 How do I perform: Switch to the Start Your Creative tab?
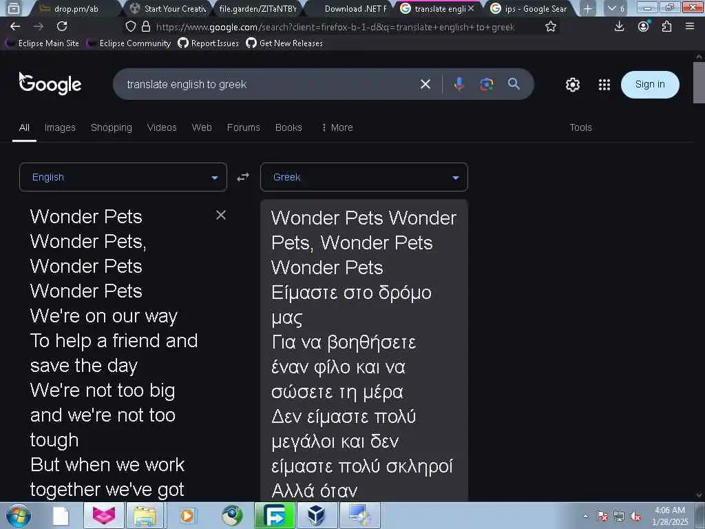tap(168, 8)
